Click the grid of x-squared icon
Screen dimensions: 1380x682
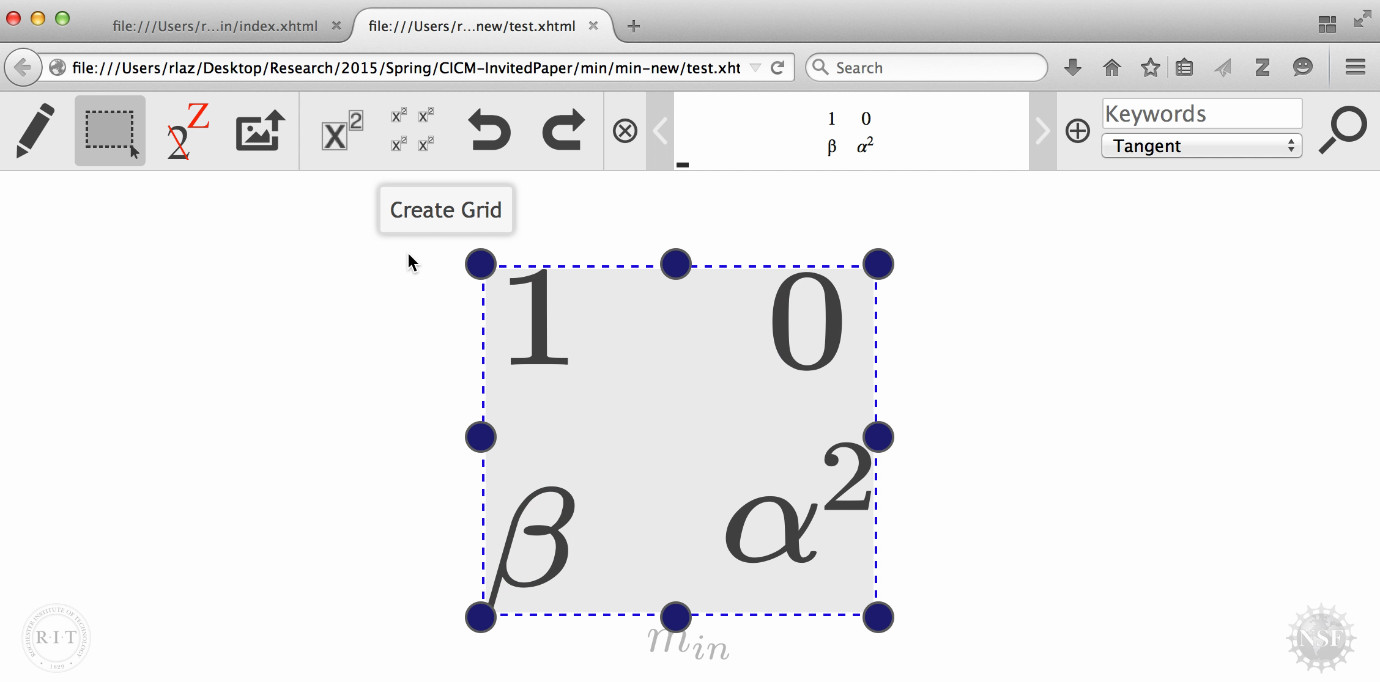412,131
